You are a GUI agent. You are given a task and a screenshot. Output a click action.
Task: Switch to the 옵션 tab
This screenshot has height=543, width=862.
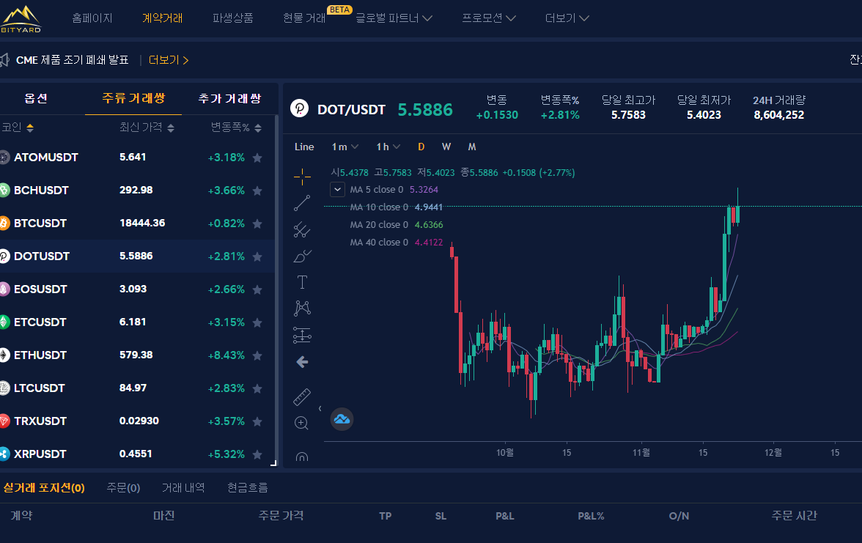pyautogui.click(x=36, y=98)
